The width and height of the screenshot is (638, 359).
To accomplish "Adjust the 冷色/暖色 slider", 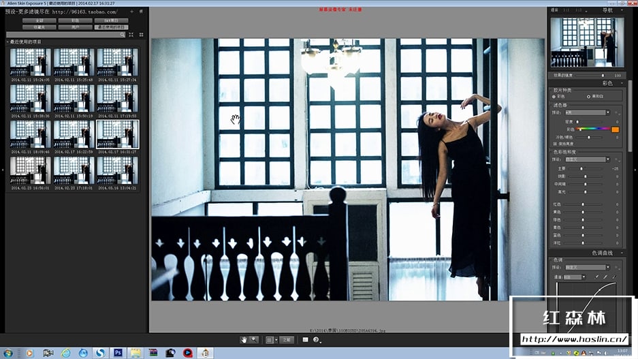I will [x=589, y=137].
